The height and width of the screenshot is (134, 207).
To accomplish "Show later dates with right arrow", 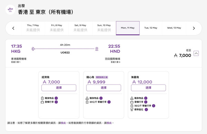I will pos(194,28).
